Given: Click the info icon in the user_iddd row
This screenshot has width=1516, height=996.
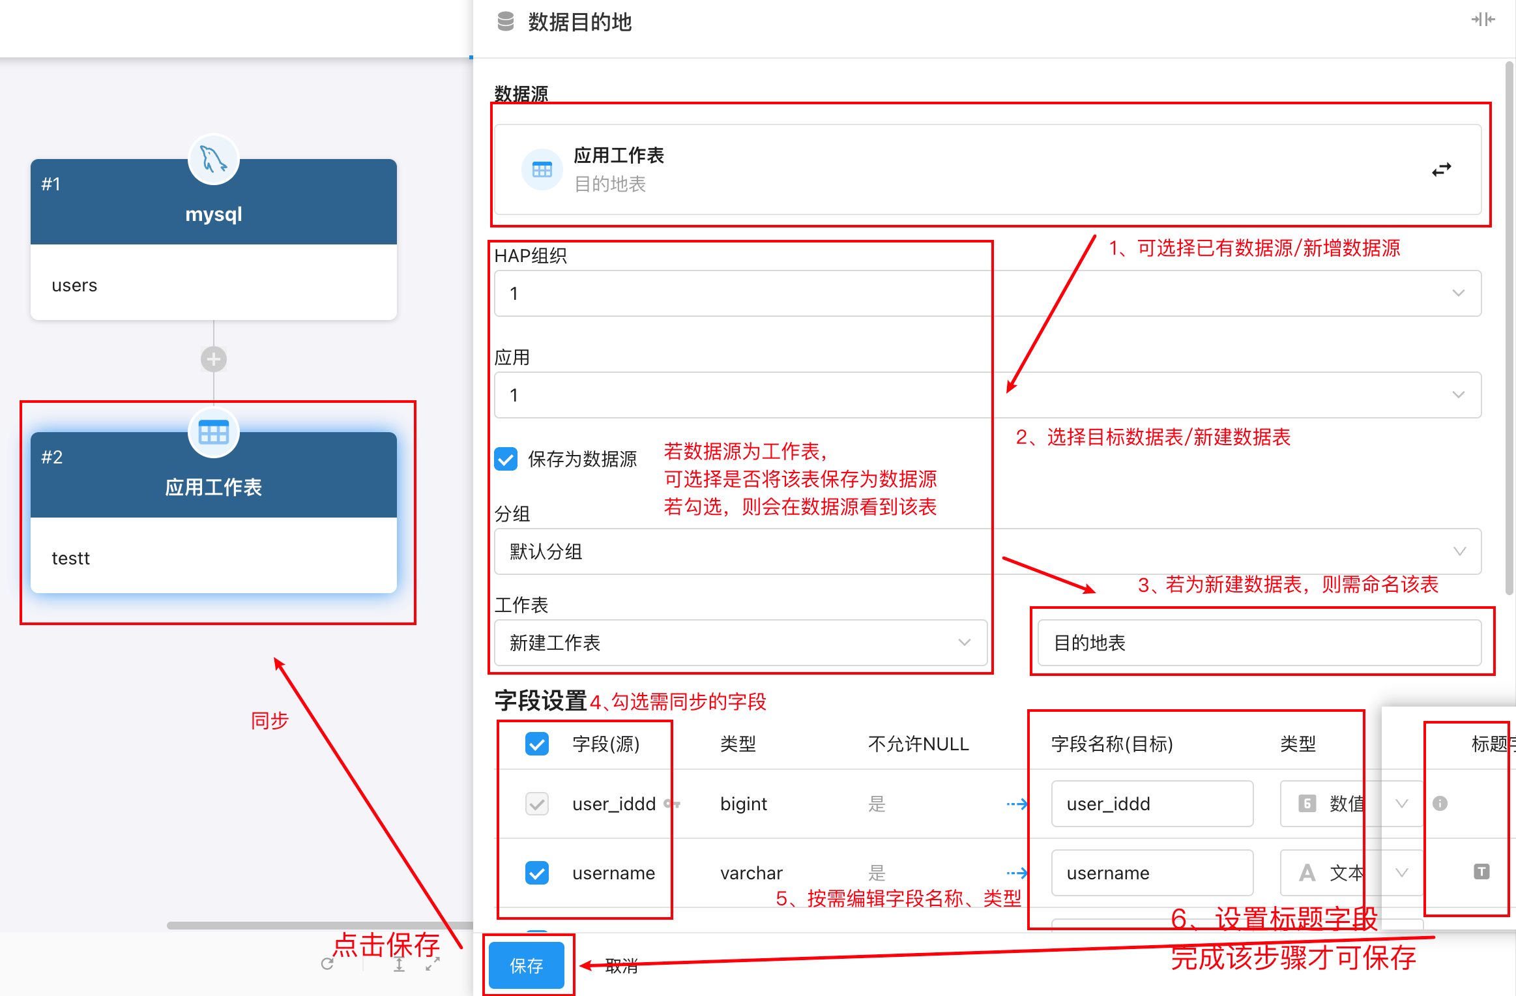Looking at the screenshot, I should point(1440,804).
